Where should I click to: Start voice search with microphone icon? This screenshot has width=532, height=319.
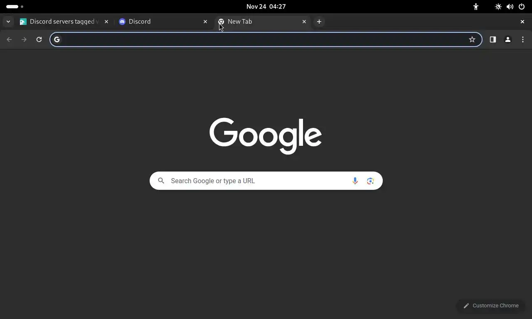[355, 181]
